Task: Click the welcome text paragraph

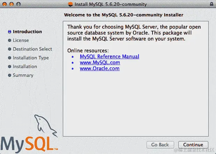Action: [x=134, y=33]
